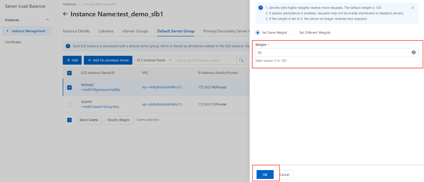Click the back arrow beside Instance Name

65,14
